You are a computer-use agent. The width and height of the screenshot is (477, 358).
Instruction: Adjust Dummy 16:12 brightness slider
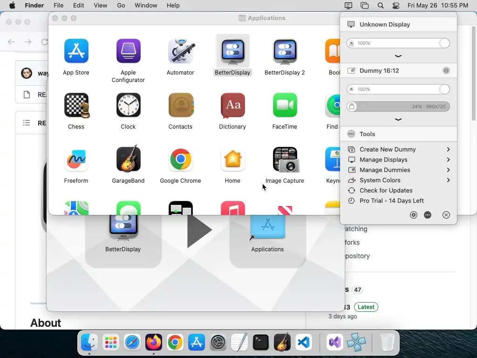tap(398, 89)
